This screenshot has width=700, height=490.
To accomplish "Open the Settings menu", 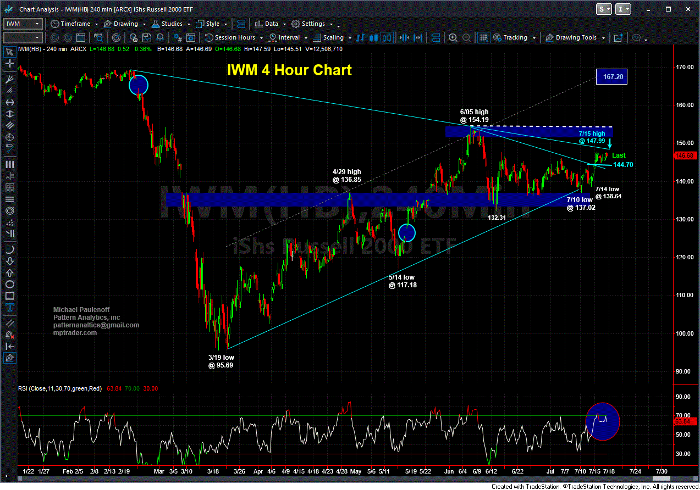I will pos(308,24).
